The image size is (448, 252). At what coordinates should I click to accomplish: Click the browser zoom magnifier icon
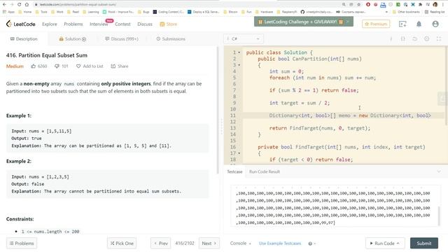[344, 4]
